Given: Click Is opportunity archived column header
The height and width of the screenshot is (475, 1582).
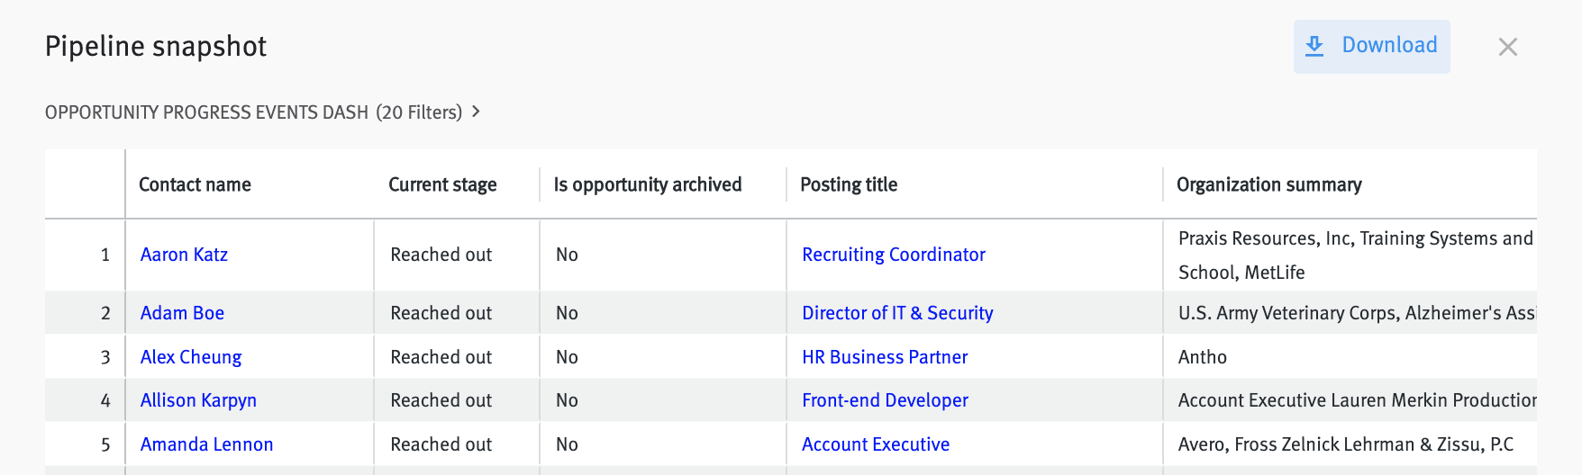Looking at the screenshot, I should pyautogui.click(x=647, y=184).
